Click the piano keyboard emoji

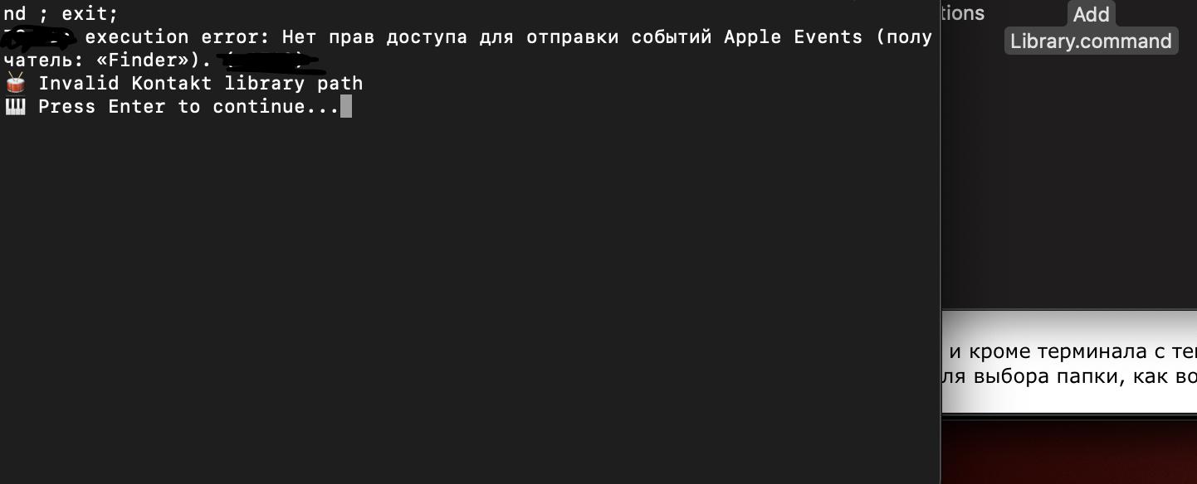point(15,106)
